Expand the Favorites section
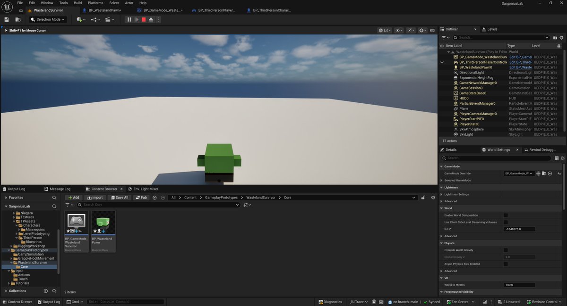Image resolution: width=567 pixels, height=306 pixels. [6, 198]
